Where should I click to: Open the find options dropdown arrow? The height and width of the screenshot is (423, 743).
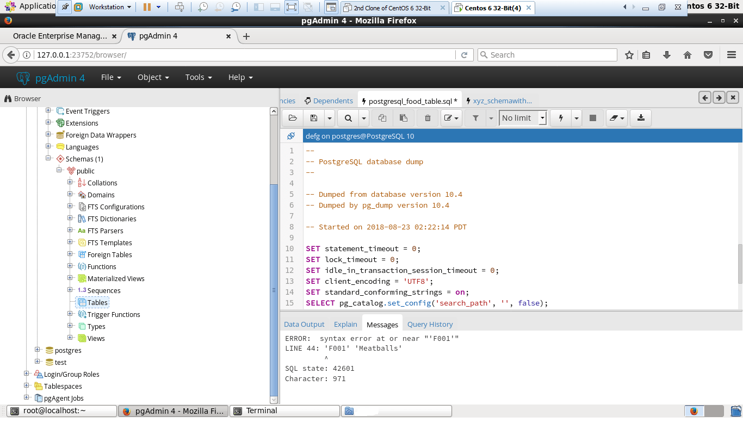point(363,118)
